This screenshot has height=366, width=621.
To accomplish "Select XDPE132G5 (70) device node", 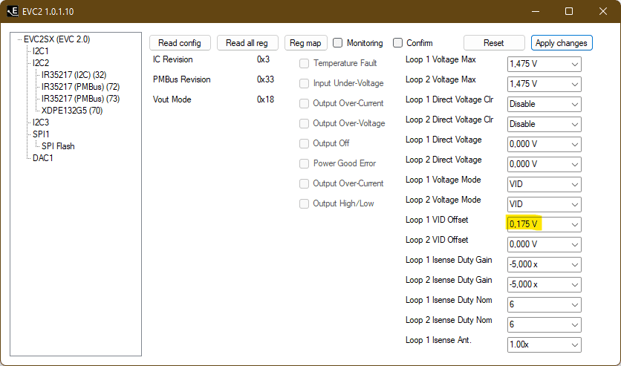I will pyautogui.click(x=72, y=111).
